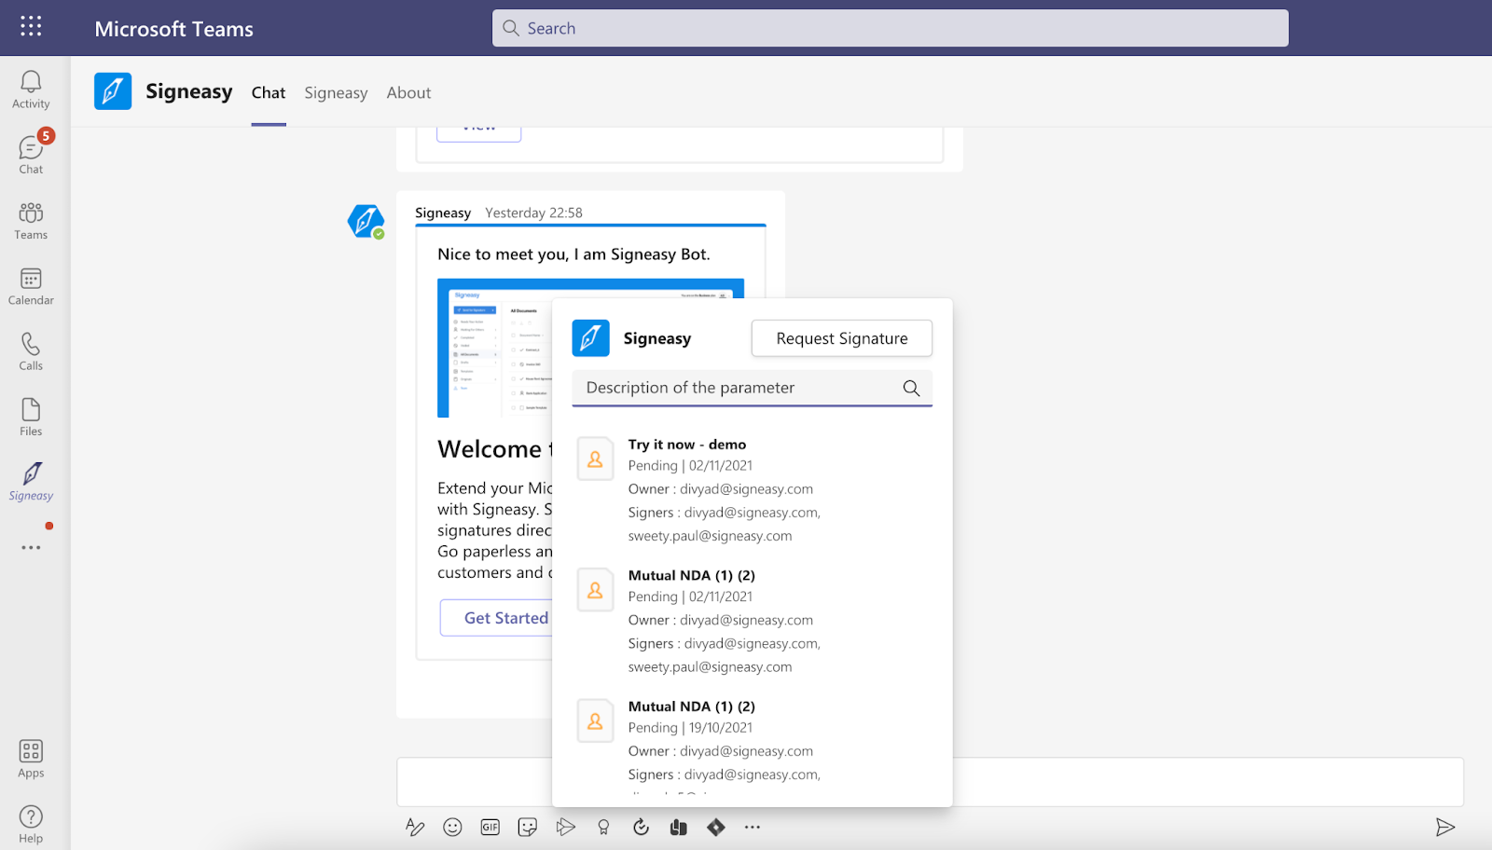Click the Signeasy app title in header

[x=189, y=91]
